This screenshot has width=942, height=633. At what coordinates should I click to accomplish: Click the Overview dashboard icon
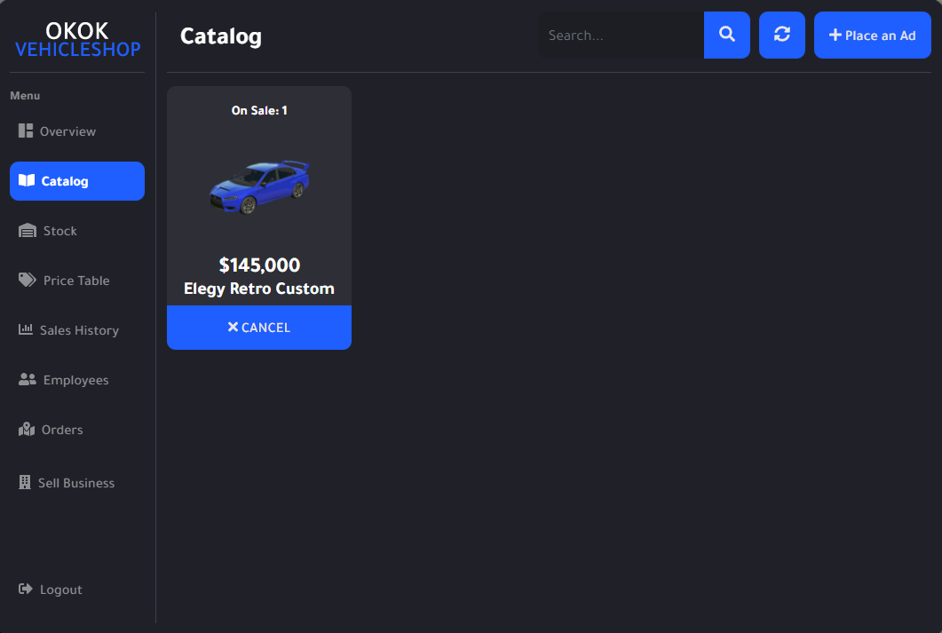pyautogui.click(x=26, y=131)
